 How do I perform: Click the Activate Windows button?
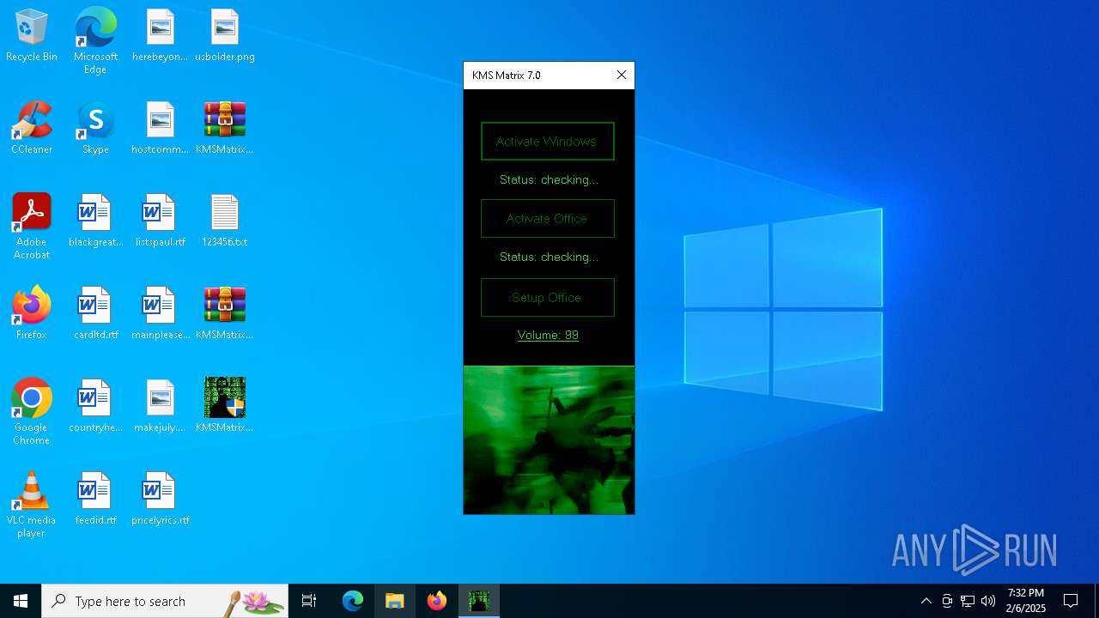pos(548,142)
